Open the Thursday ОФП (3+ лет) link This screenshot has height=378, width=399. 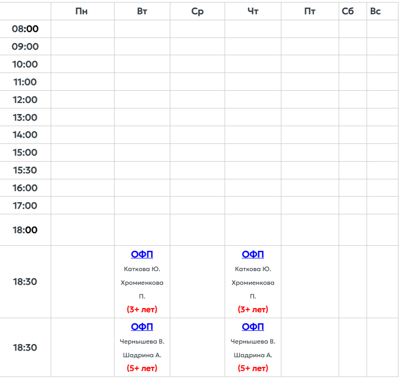click(x=253, y=254)
